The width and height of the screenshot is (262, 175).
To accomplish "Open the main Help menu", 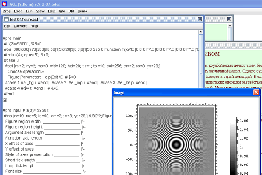I will (x=52, y=11).
